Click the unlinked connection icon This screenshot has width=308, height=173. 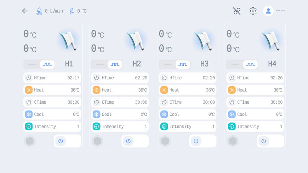237,11
